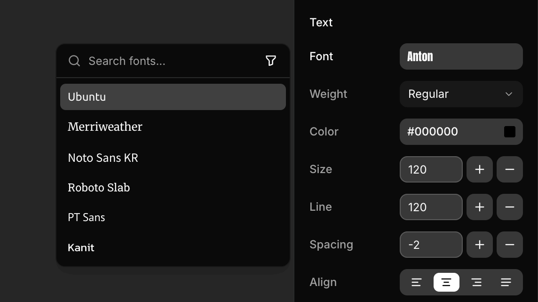Open the Weight dropdown
Image resolution: width=538 pixels, height=302 pixels.
[461, 94]
